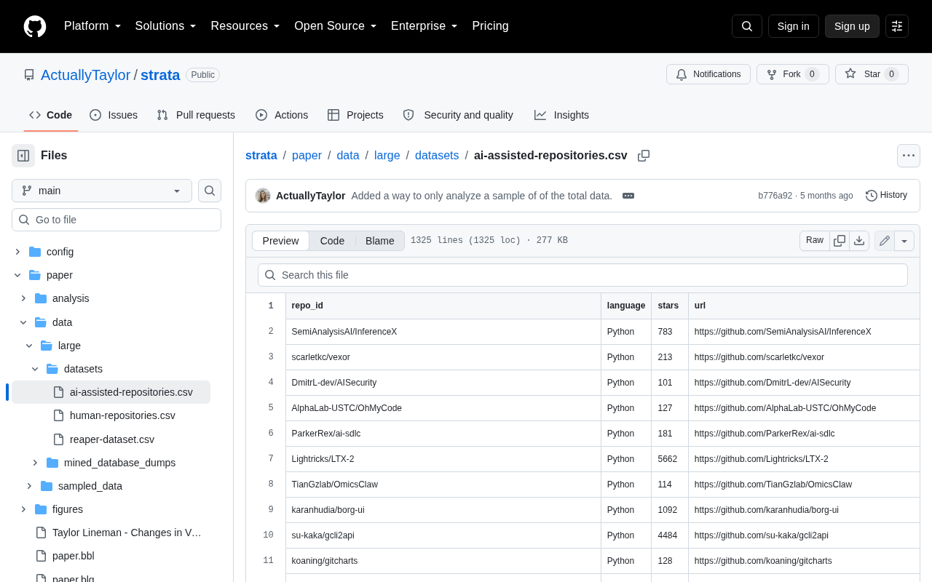Go to the Pull requests tab
The height and width of the screenshot is (582, 932).
[x=196, y=115]
